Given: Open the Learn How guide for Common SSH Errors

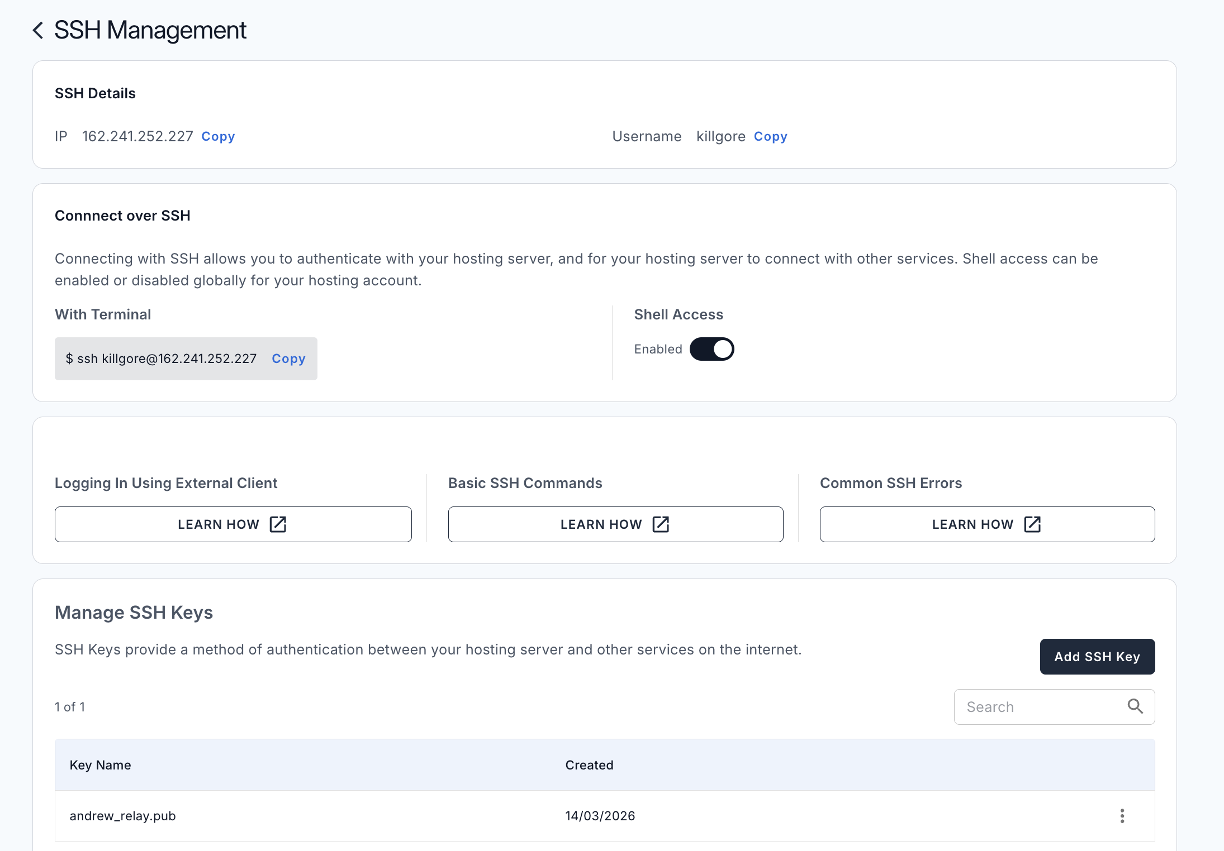Looking at the screenshot, I should click(x=987, y=524).
